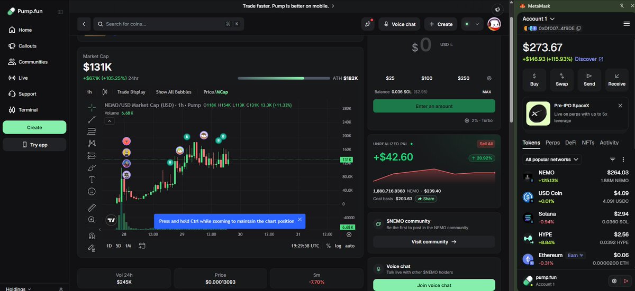The image size is (635, 291).
Task: Collapse the Pump.fun sidebar
Action: point(60,12)
